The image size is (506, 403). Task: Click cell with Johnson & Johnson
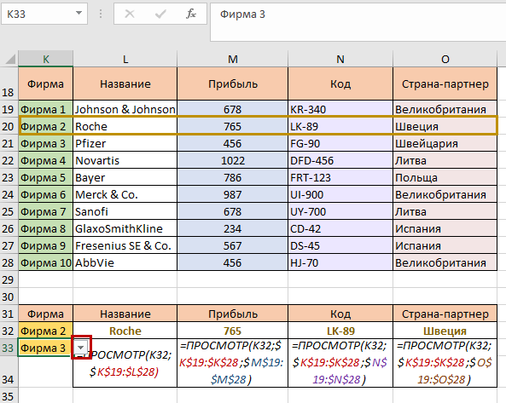pyautogui.click(x=125, y=109)
